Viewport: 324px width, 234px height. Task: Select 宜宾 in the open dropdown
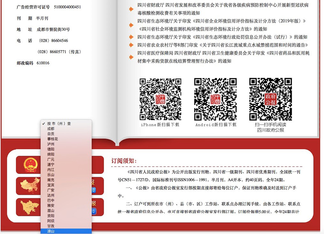pyautogui.click(x=66, y=185)
